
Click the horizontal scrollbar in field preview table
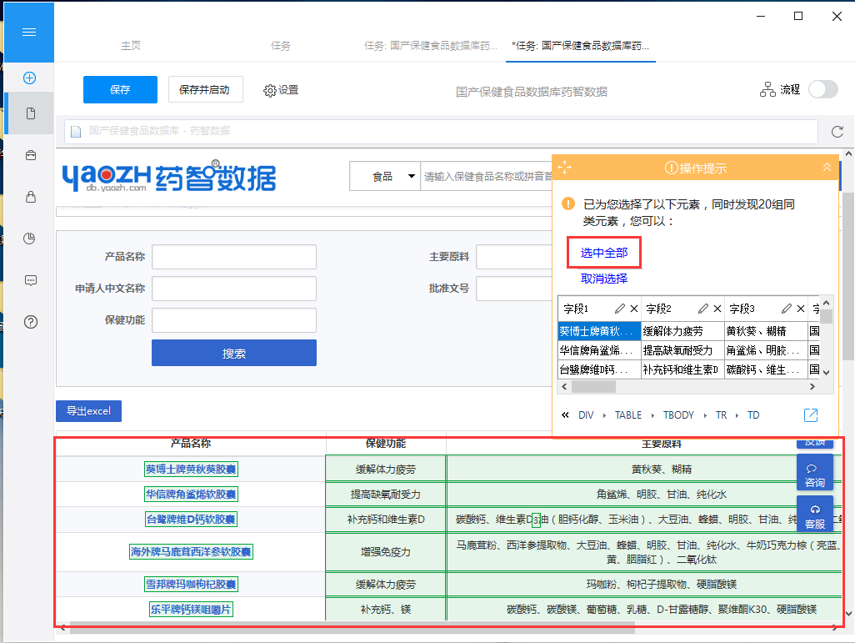pos(593,386)
